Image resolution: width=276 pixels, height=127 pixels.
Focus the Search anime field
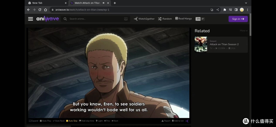(x=96, y=19)
